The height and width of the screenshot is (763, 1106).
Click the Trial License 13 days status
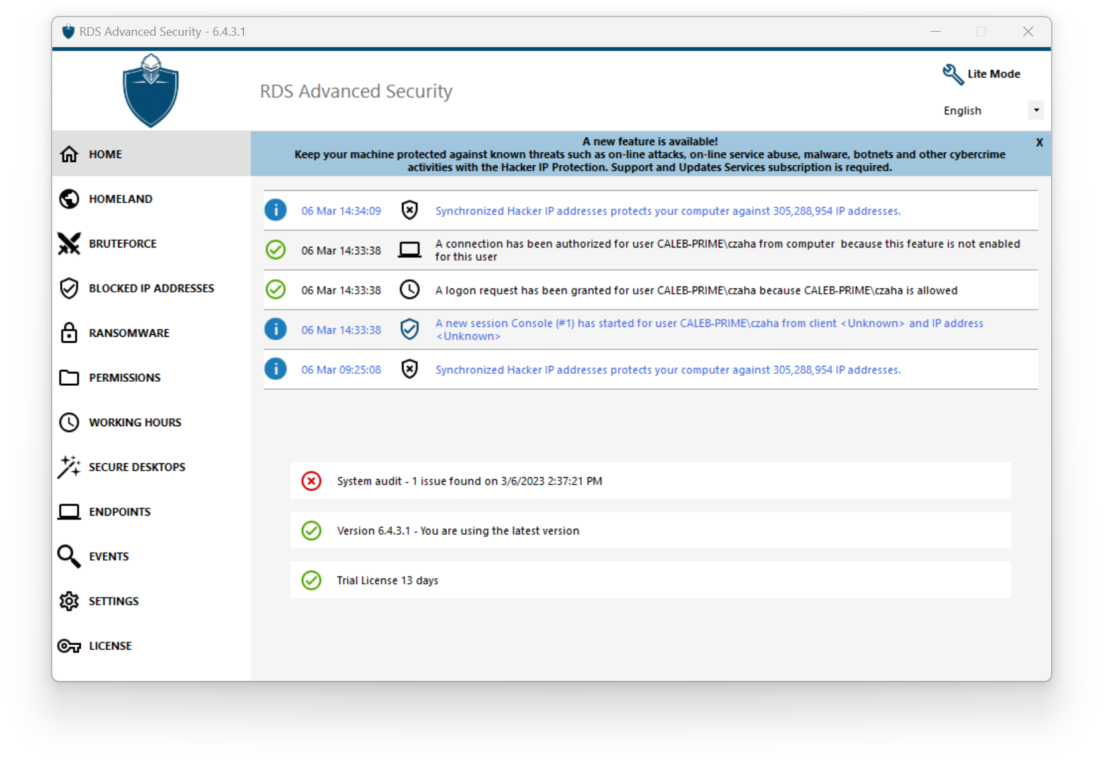(387, 580)
